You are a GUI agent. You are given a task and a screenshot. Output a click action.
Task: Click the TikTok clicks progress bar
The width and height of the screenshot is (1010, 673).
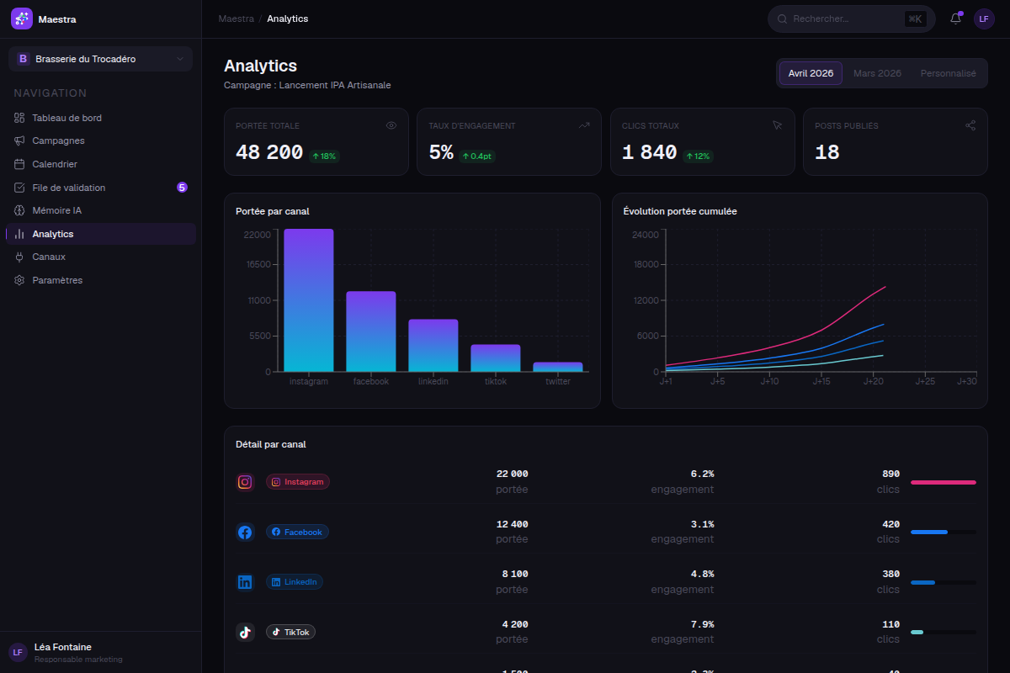[944, 632]
